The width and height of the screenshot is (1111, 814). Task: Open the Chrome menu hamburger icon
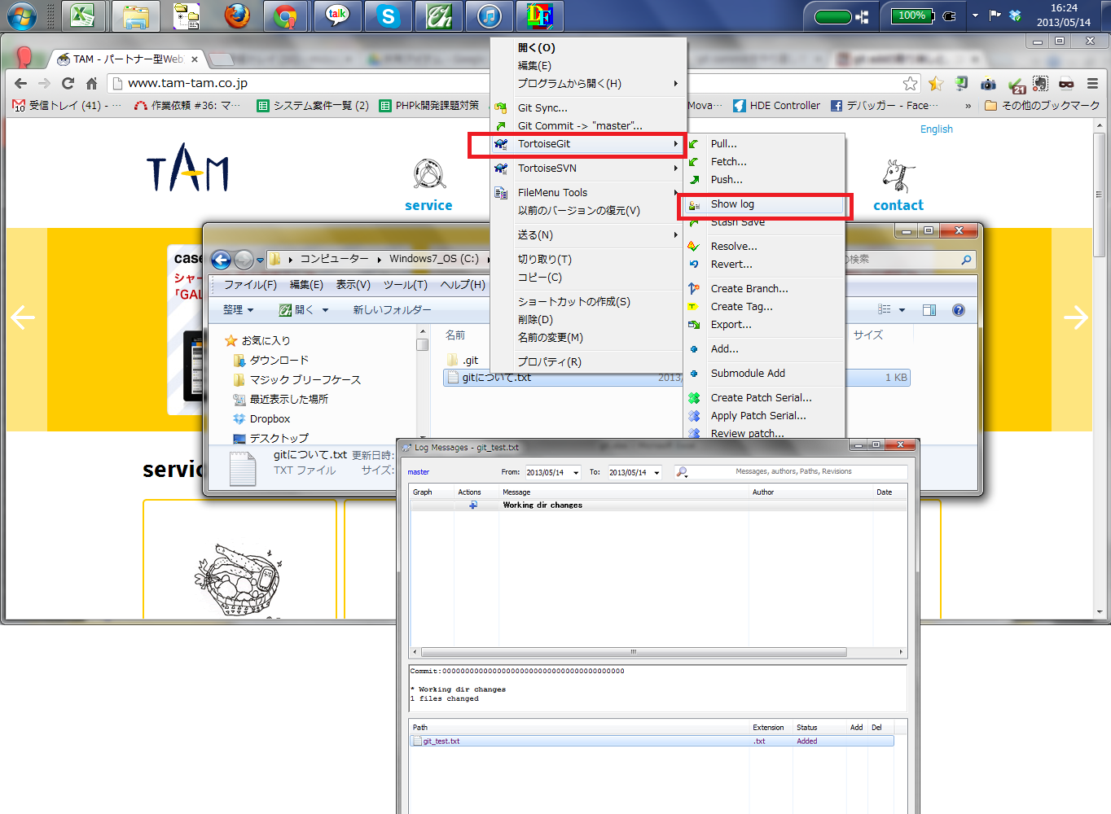coord(1092,83)
